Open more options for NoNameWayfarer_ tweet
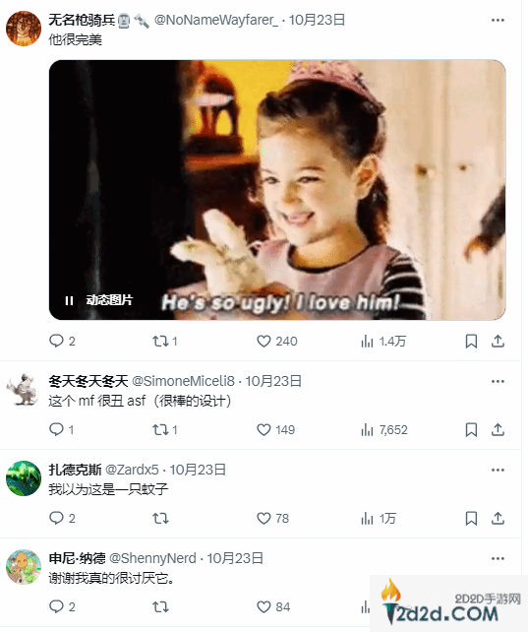Screen dimensions: 528x632 tap(498, 20)
